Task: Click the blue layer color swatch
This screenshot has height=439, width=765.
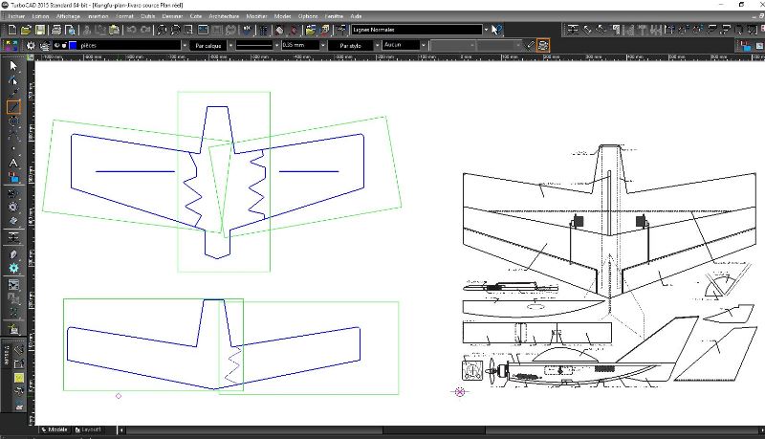Action: coord(73,45)
